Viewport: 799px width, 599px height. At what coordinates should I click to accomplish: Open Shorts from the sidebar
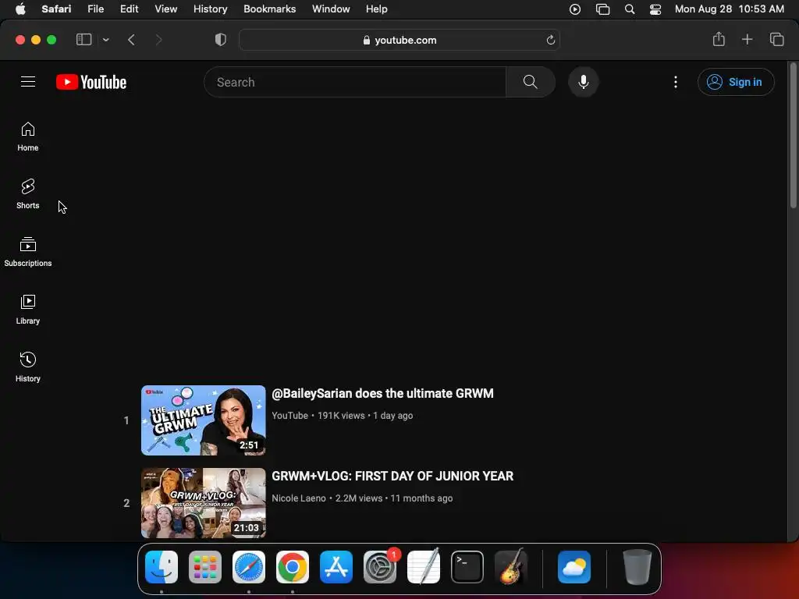pyautogui.click(x=28, y=194)
